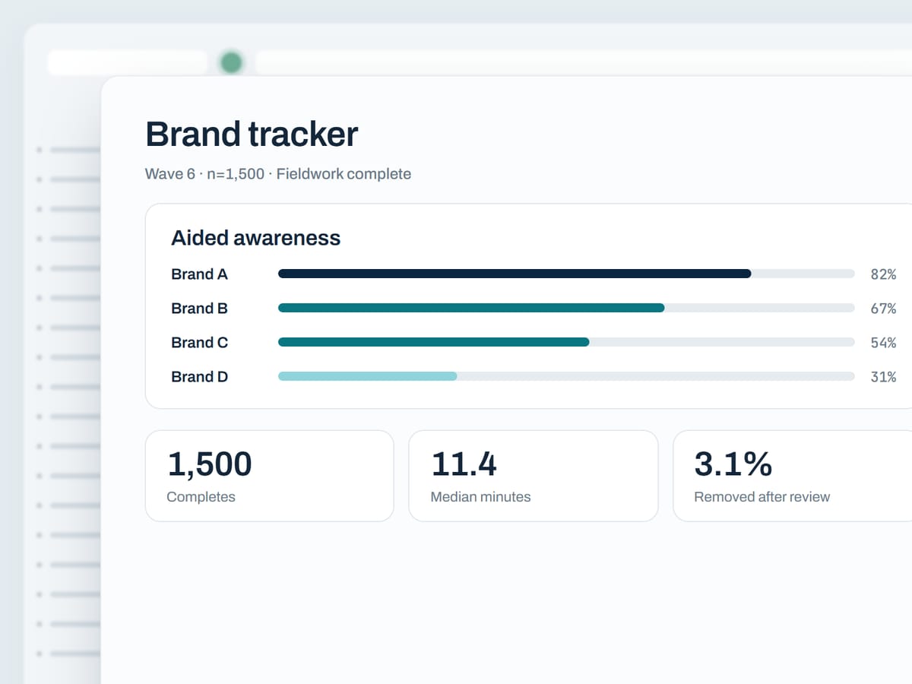Click the 54% value
The image size is (912, 684).
tap(883, 343)
